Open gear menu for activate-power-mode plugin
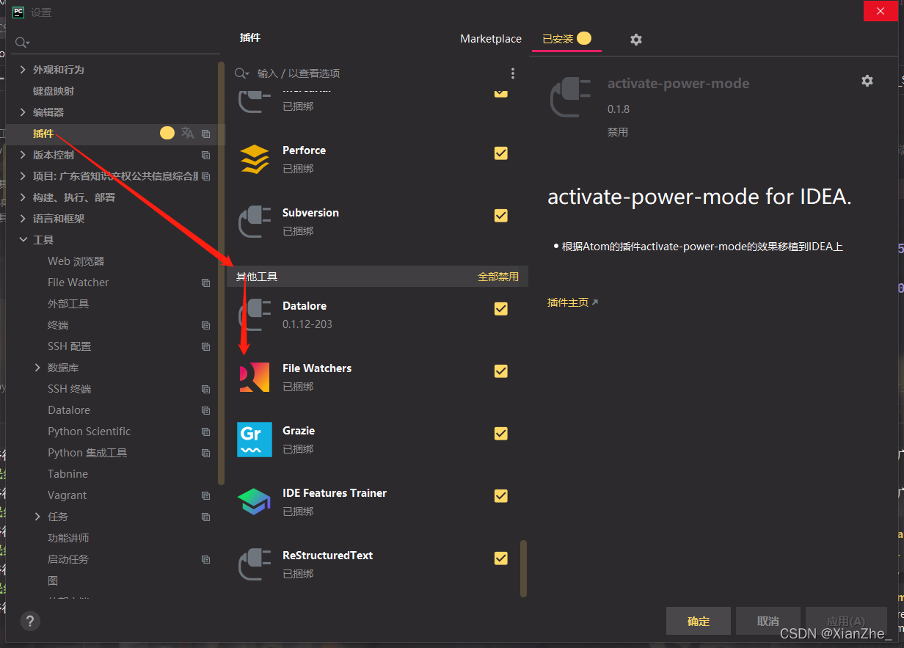The width and height of the screenshot is (904, 648). [x=867, y=81]
